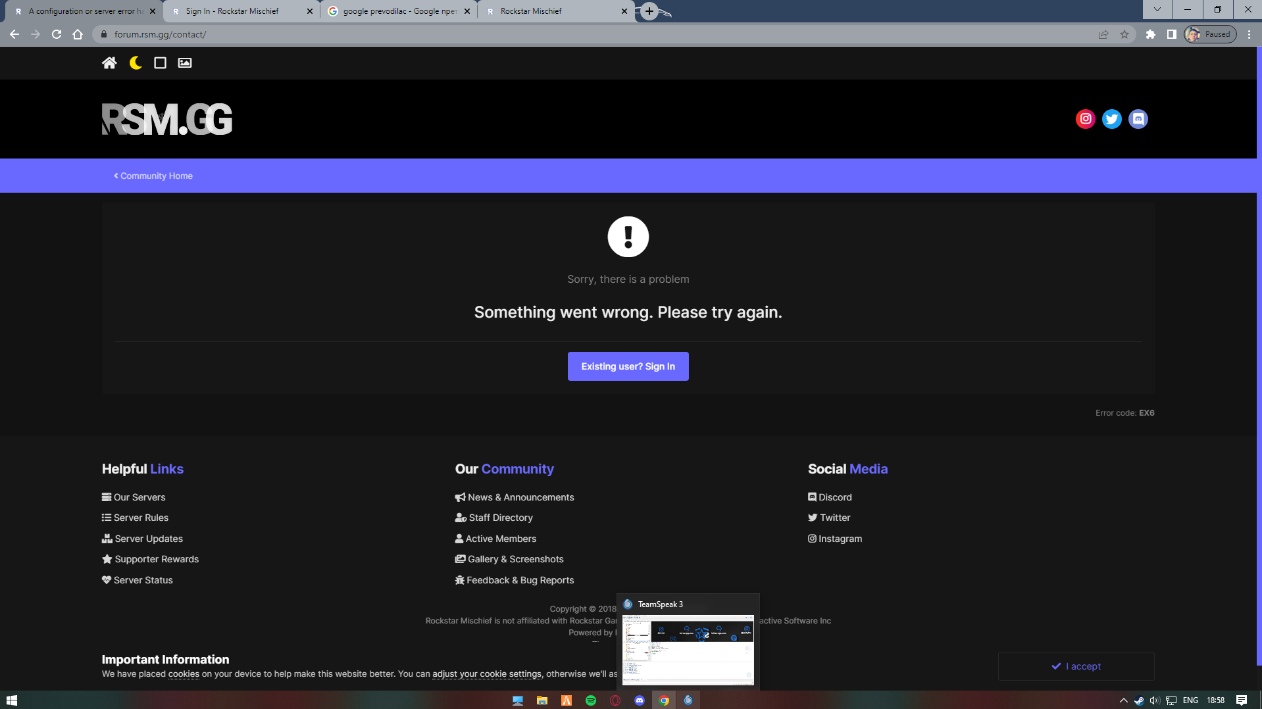1262x709 pixels.
Task: Open the Paused profile button
Action: [1210, 34]
